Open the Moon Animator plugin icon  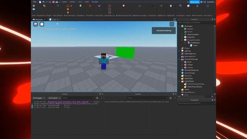[x=68, y=6]
